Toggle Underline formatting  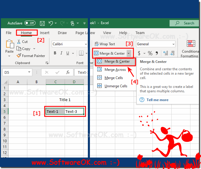(68, 53)
